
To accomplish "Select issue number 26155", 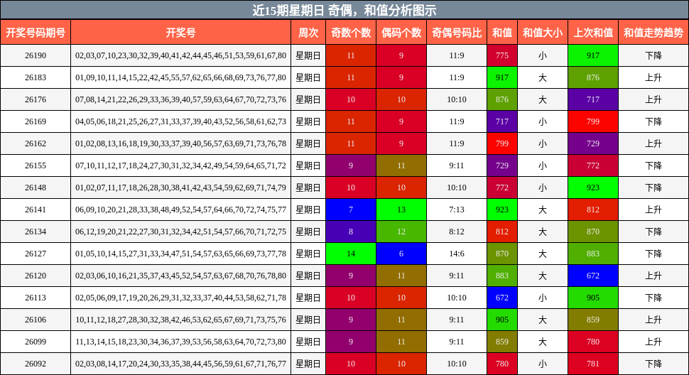I will coord(36,165).
